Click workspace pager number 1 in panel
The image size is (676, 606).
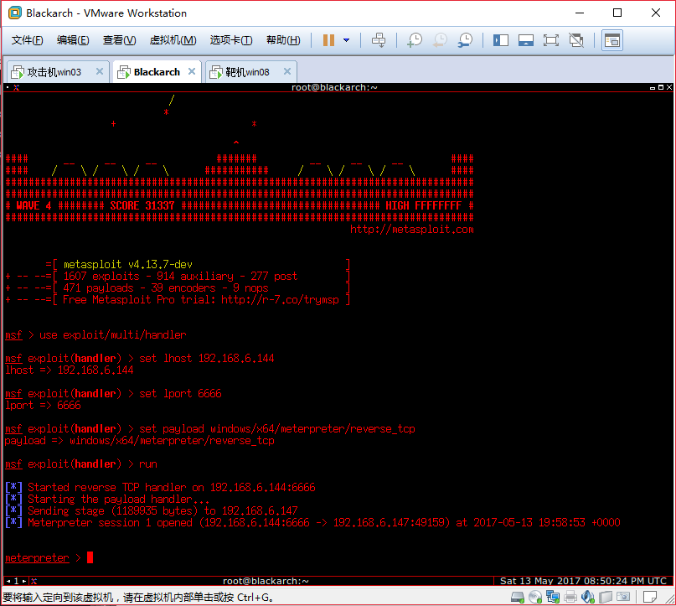pos(17,581)
